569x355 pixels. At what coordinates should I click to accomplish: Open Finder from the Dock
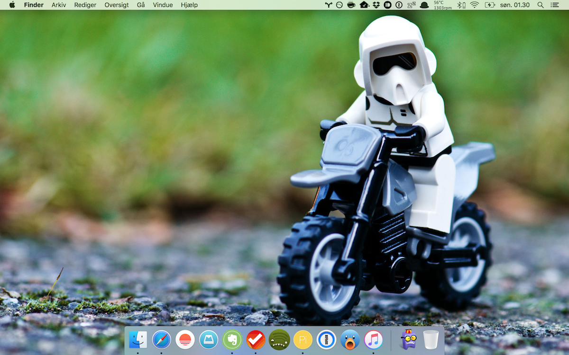click(x=138, y=339)
